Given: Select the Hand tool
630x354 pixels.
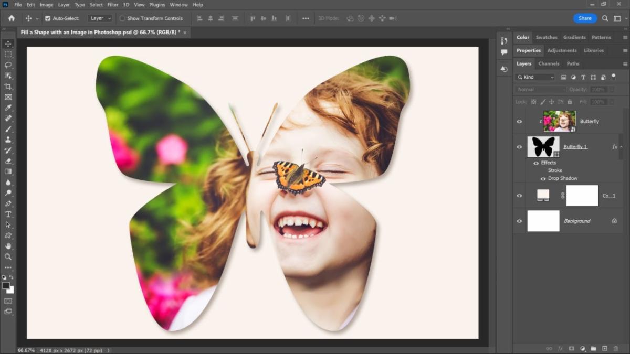Looking at the screenshot, I should [8, 246].
